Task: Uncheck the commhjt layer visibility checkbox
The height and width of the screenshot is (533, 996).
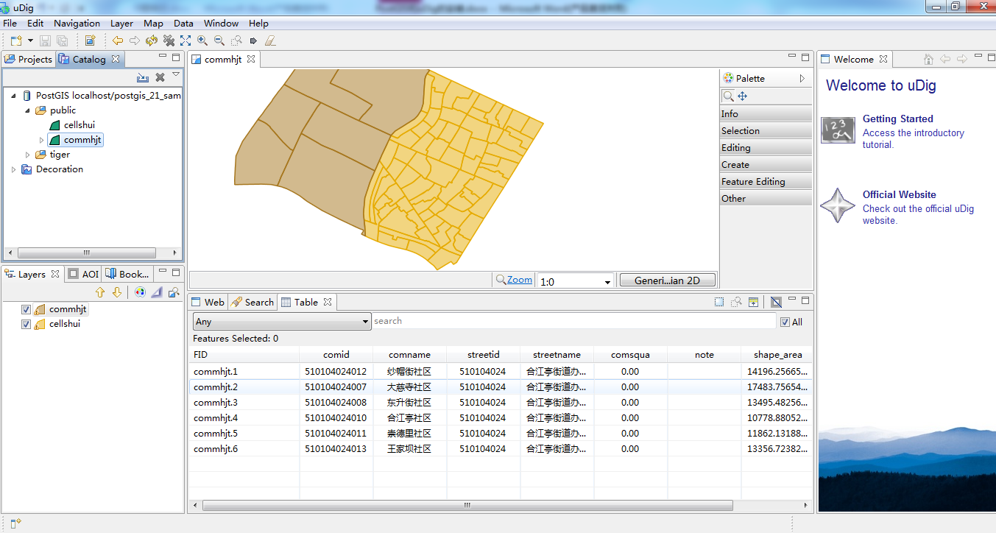Action: click(27, 309)
